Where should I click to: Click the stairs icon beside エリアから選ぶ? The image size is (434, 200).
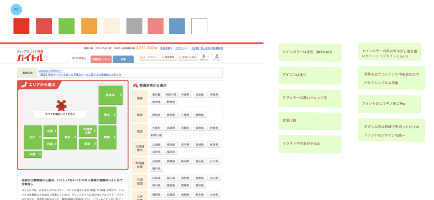tap(24, 85)
